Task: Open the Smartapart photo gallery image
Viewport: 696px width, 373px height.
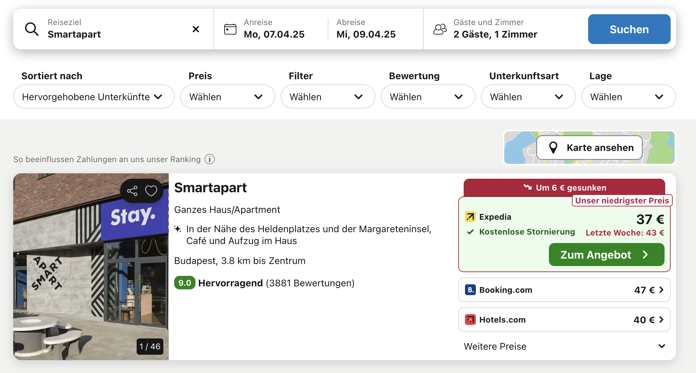Action: pyautogui.click(x=91, y=267)
